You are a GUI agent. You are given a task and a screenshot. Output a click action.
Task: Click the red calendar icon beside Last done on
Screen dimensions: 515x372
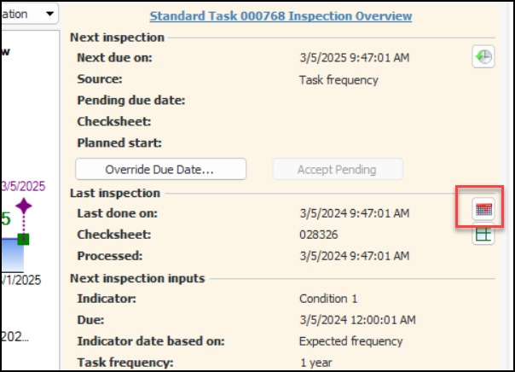click(483, 209)
